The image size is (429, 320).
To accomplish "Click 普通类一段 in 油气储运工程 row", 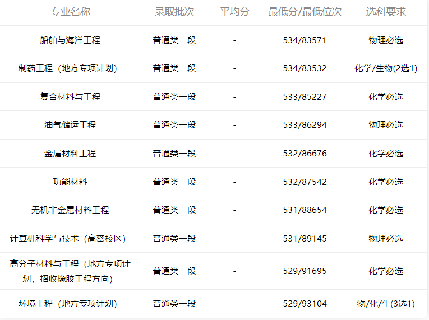I will (174, 125).
